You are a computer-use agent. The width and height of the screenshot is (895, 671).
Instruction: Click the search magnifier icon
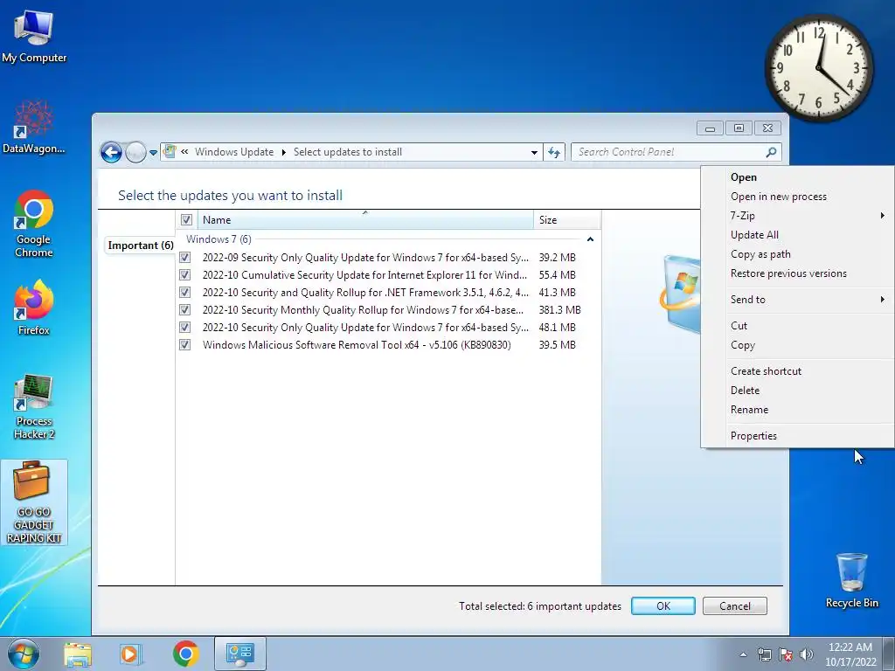coord(771,152)
